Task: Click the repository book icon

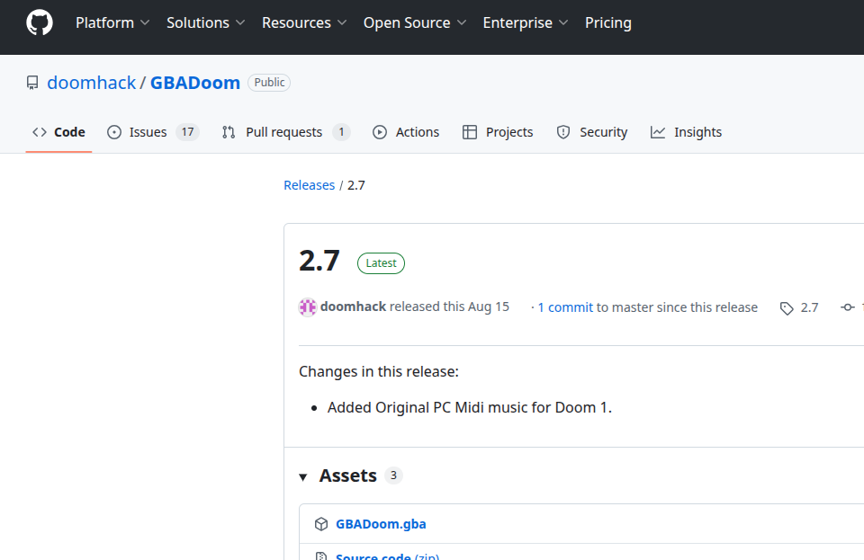Action: coord(32,83)
